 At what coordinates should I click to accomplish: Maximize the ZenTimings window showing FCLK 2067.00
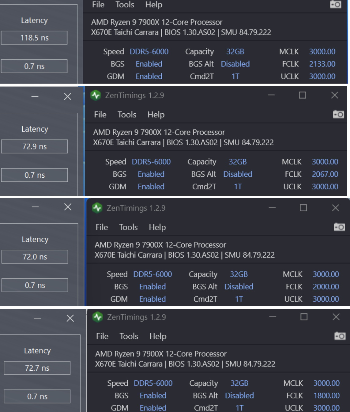pyautogui.click(x=302, y=95)
